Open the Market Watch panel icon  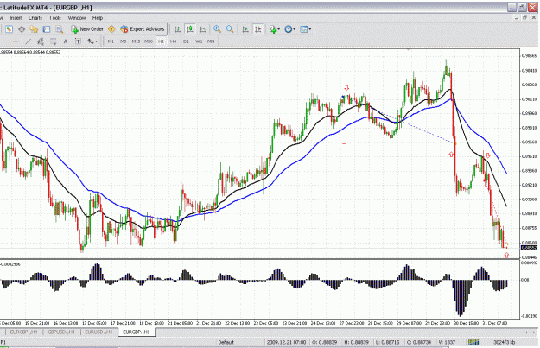tap(9, 29)
